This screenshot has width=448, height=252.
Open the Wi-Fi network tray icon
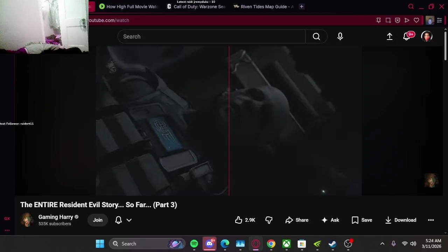click(405, 244)
